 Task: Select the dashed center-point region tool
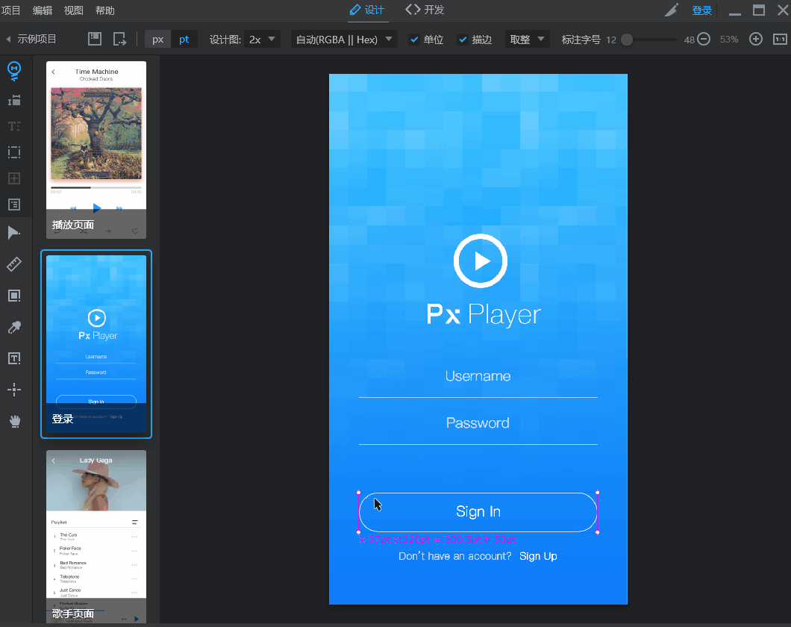point(14,178)
